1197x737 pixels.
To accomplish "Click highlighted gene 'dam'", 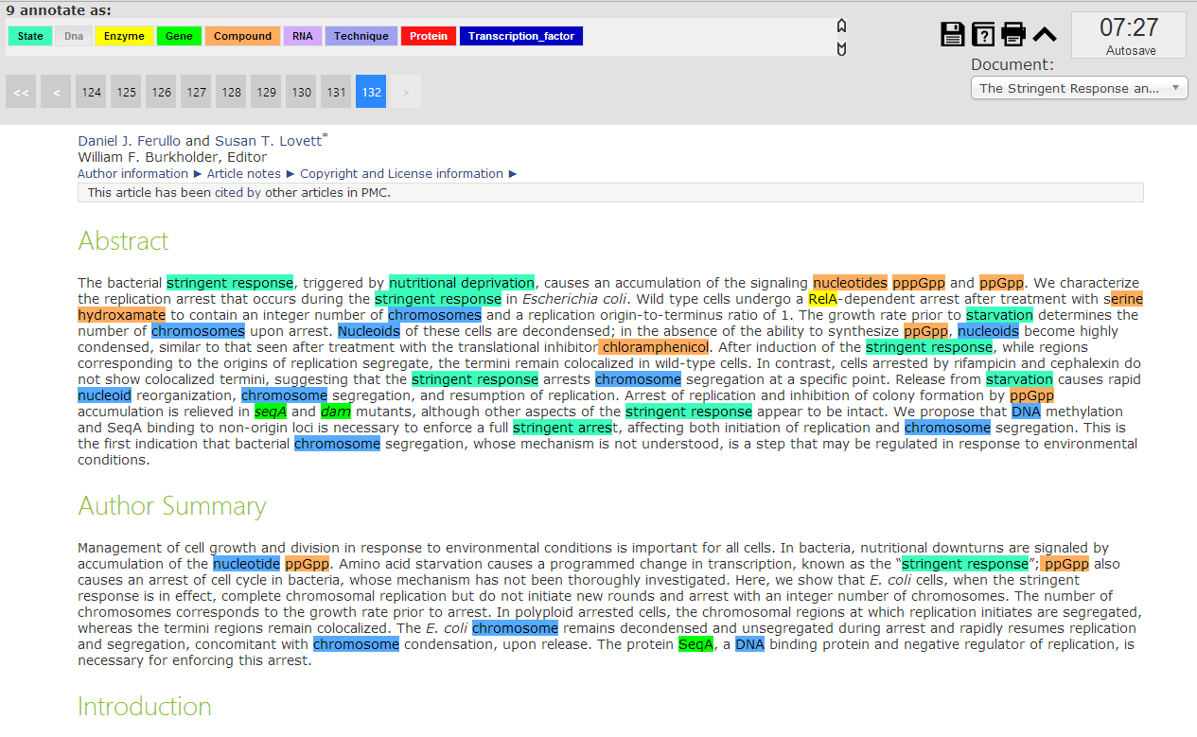I will tap(335, 412).
